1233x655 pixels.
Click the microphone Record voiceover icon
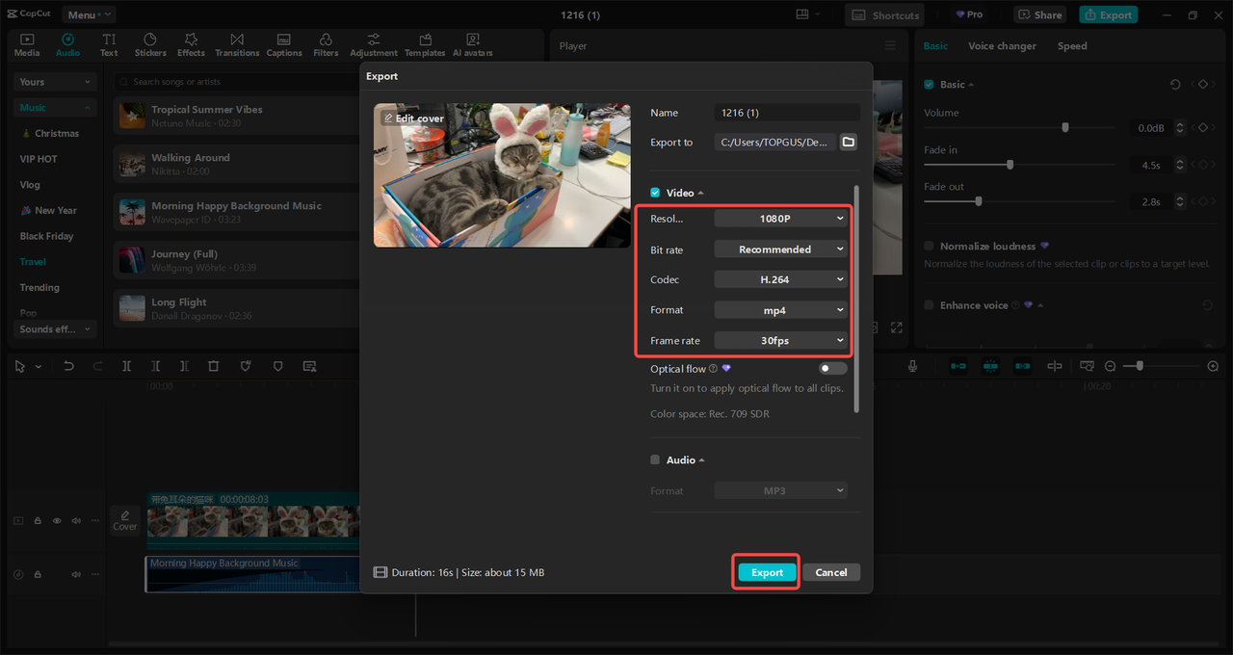coord(912,366)
